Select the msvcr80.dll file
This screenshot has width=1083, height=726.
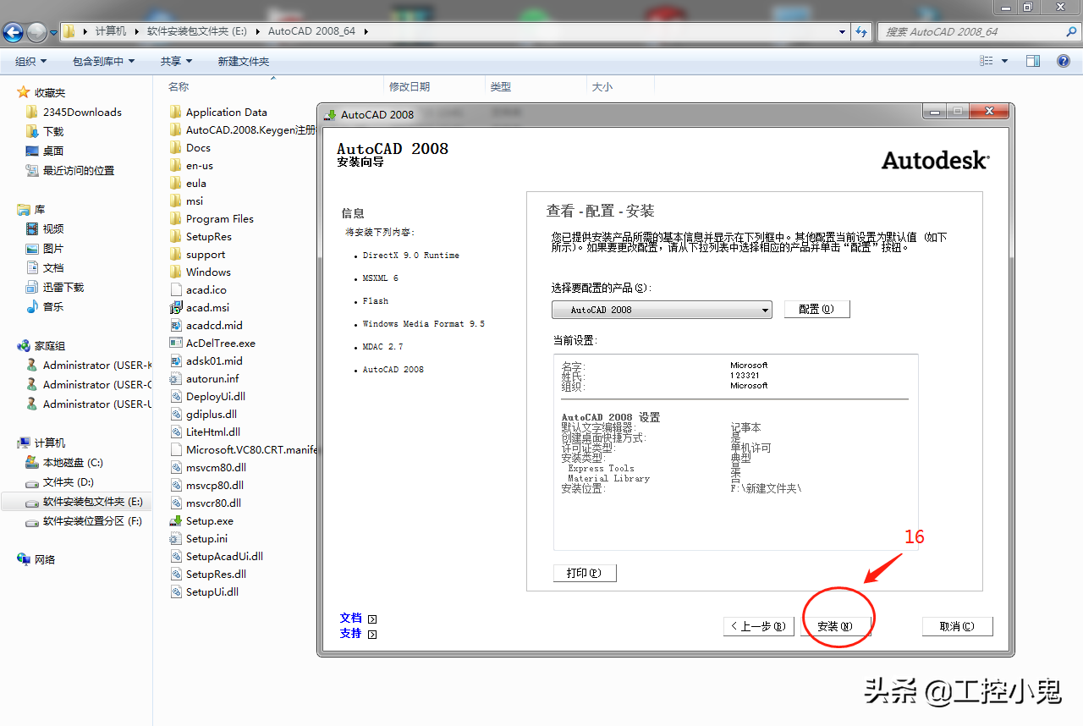tap(214, 503)
